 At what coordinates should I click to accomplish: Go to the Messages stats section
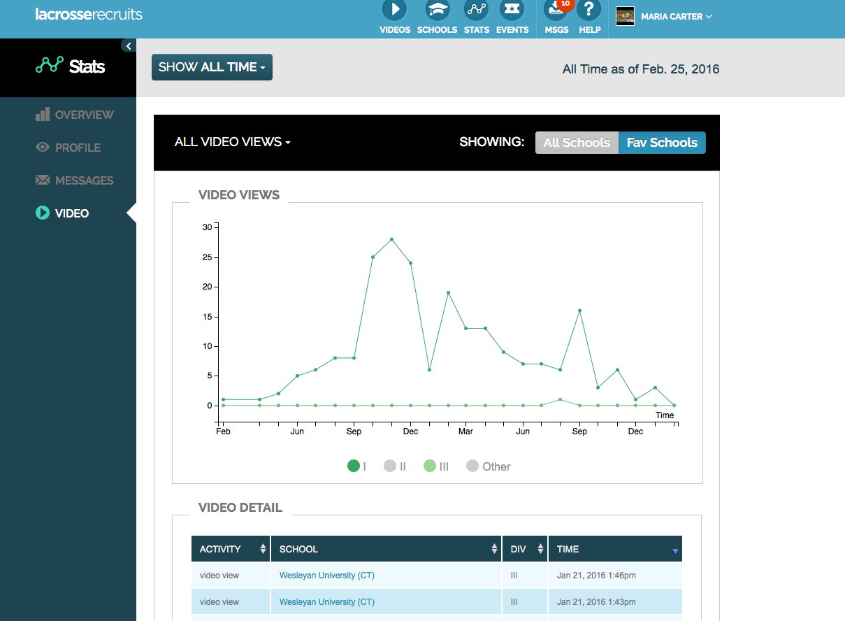[84, 180]
